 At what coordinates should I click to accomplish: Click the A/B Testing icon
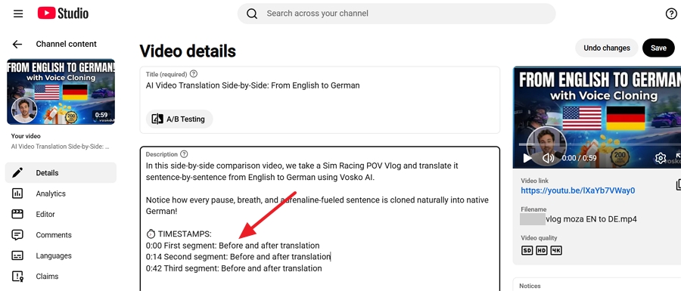(157, 119)
